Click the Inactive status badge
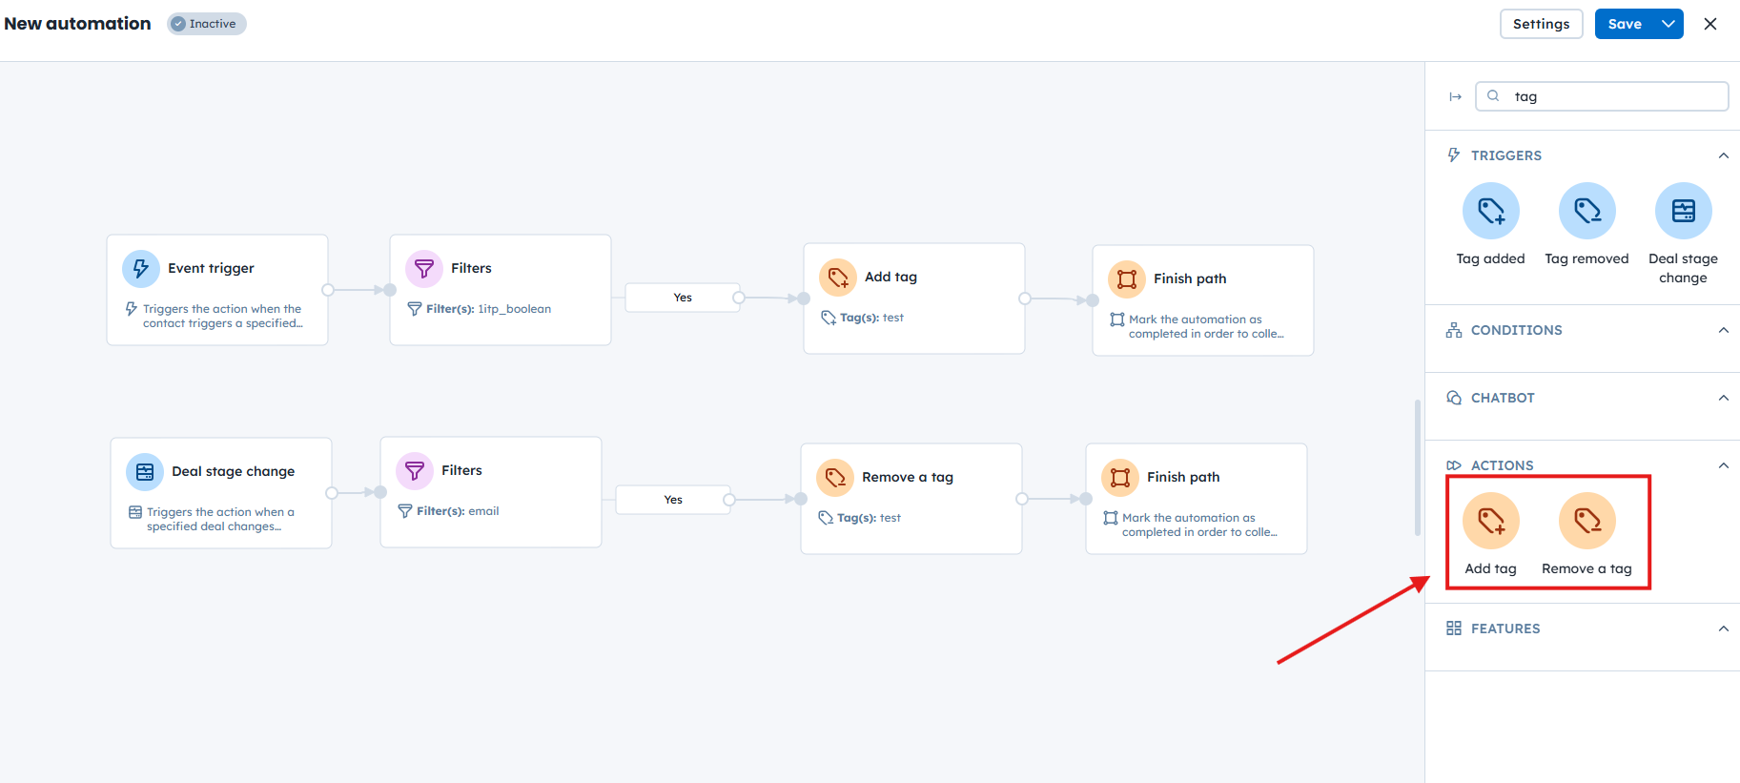The width and height of the screenshot is (1740, 783). click(x=206, y=24)
